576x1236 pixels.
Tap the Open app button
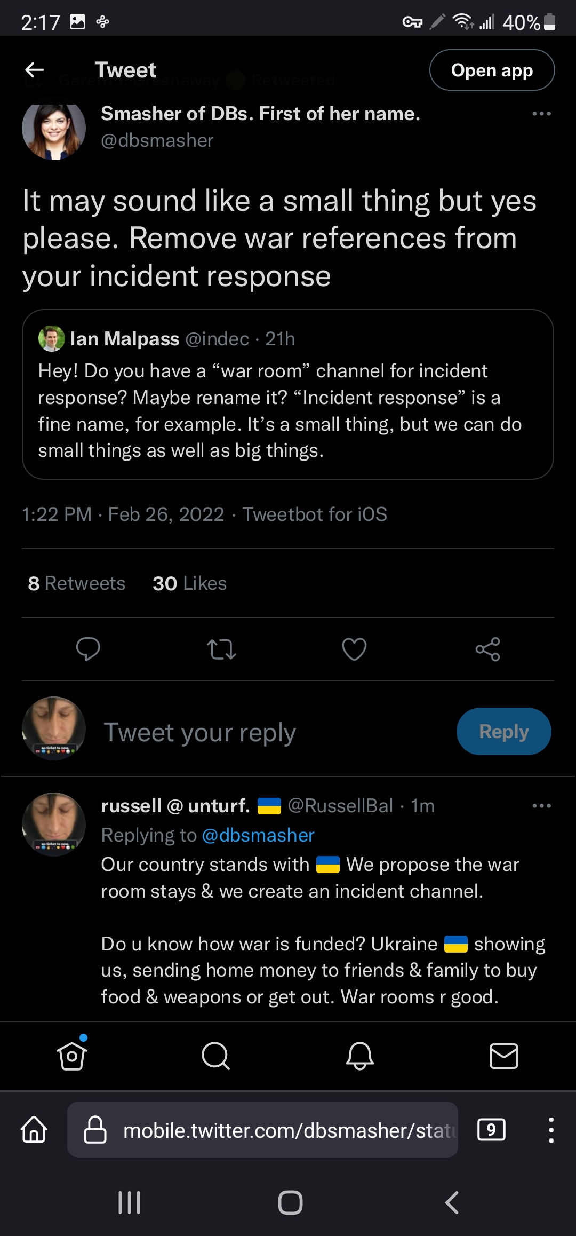[x=492, y=70]
